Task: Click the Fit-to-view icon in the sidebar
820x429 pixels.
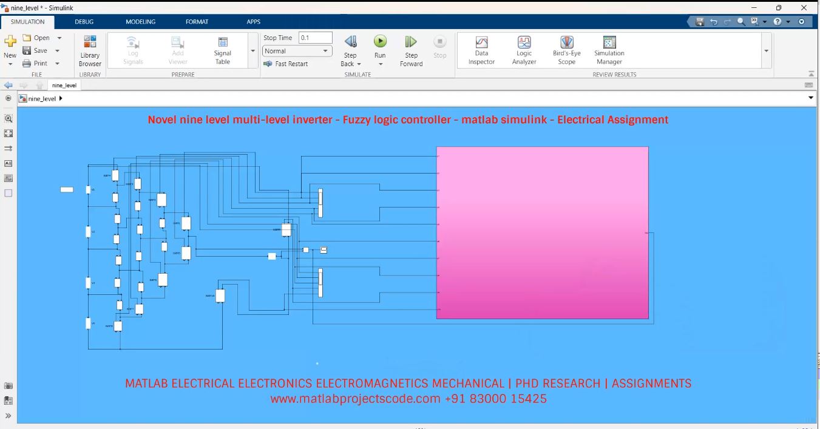Action: pos(8,133)
